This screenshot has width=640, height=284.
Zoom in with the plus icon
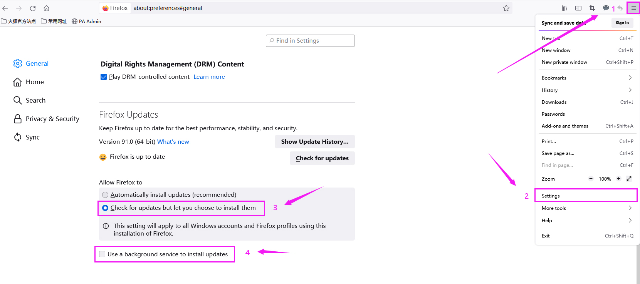coord(618,179)
